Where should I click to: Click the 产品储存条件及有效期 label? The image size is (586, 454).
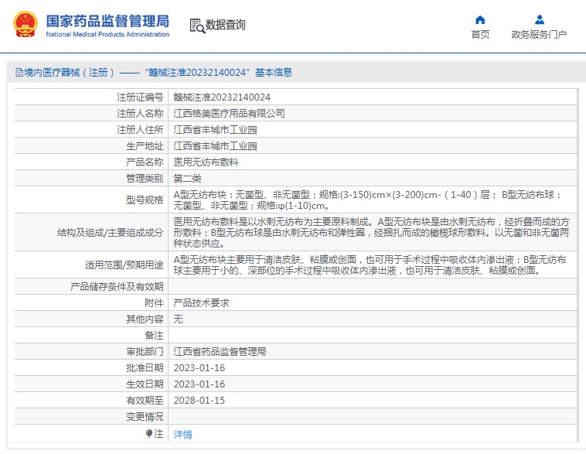(x=117, y=287)
